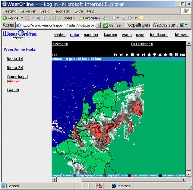Click the wolkbreuk (>30 mm/h) black swatch
The width and height of the screenshot is (193, 190).
pos(160,176)
